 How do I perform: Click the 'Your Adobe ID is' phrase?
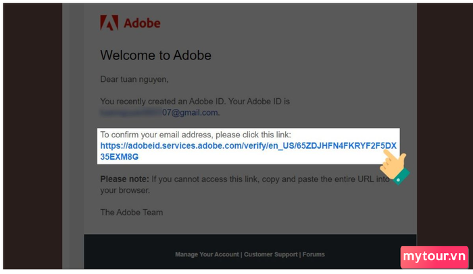tap(259, 101)
